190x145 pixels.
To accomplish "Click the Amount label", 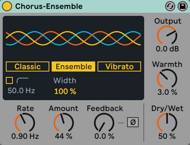I will point(63,108).
